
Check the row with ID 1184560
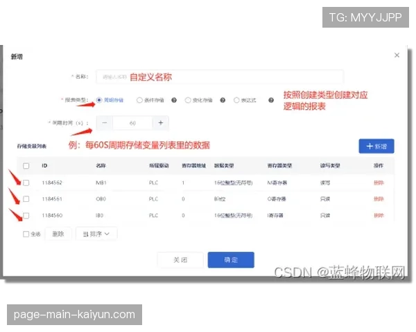tap(26, 216)
